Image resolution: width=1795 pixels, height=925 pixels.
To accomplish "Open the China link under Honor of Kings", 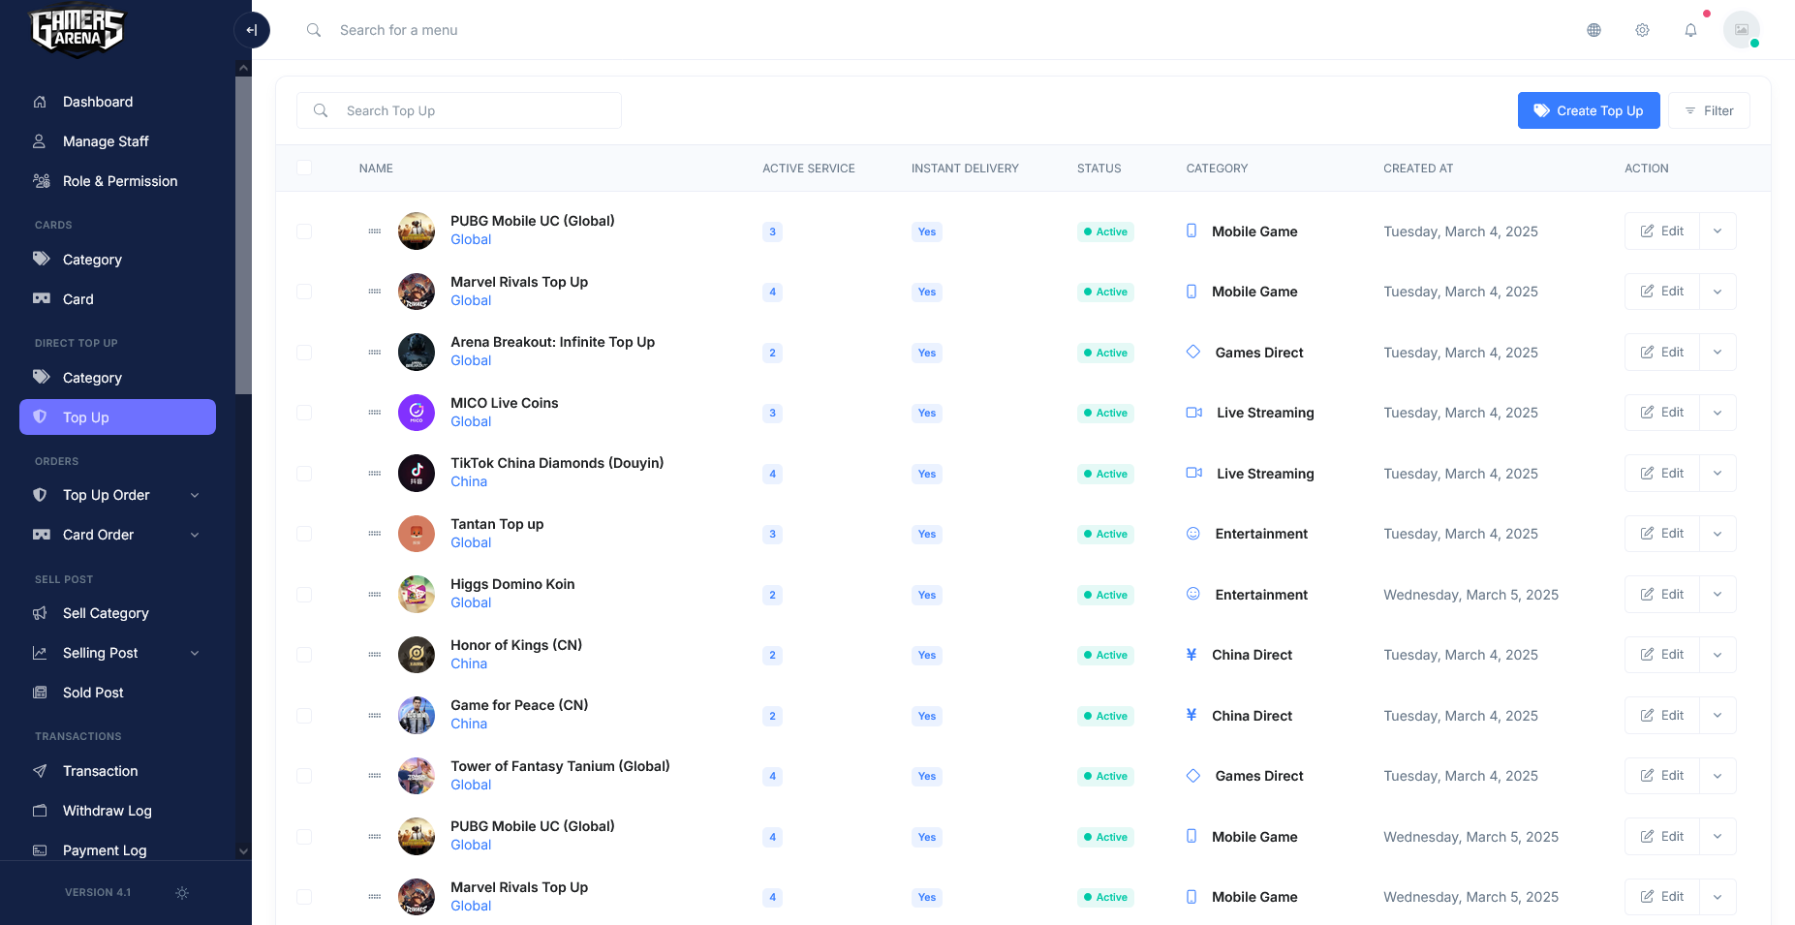I will [469, 663].
